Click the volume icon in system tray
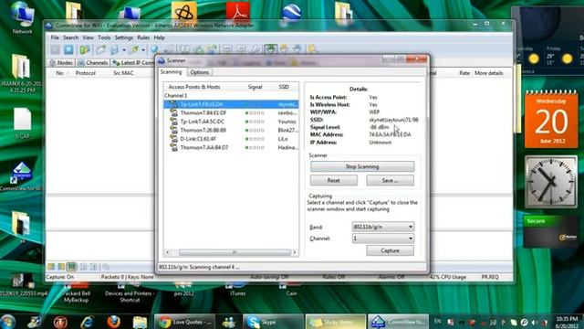 tap(534, 323)
